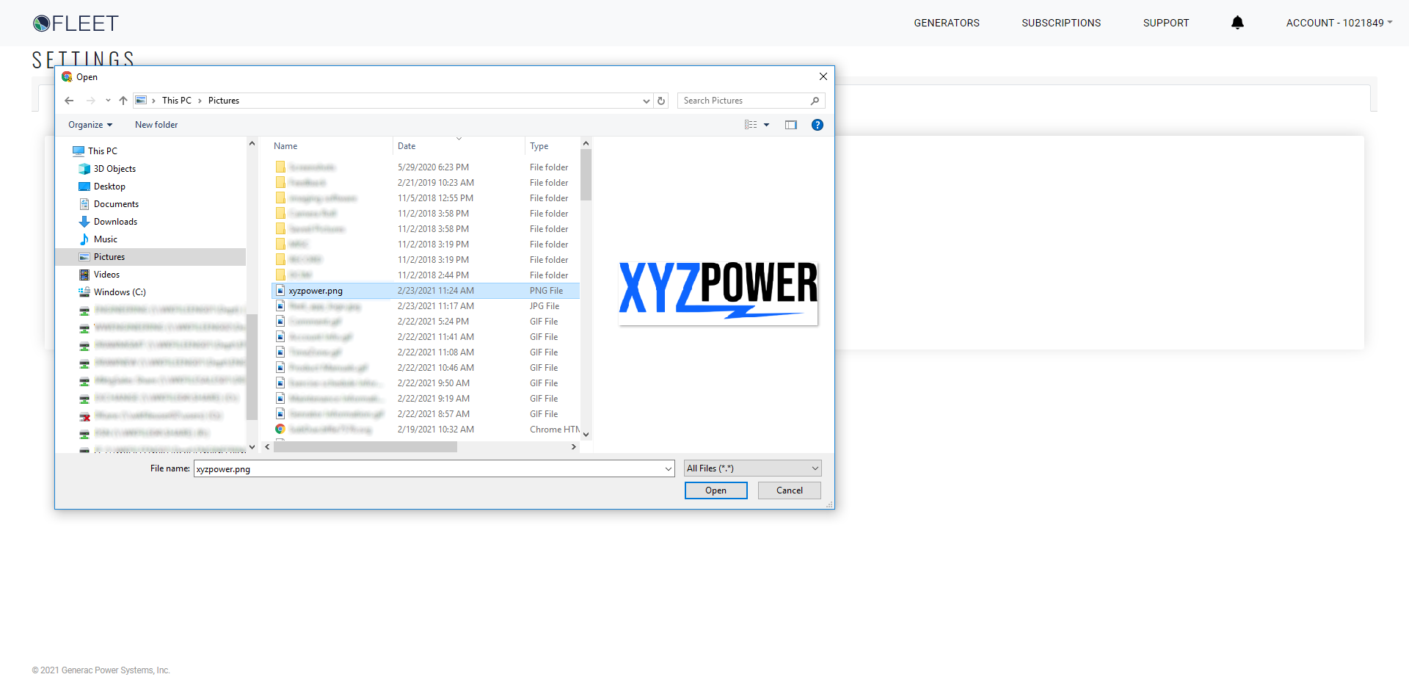Select folder dated 2/21/2019 10:23 AM
The height and width of the screenshot is (688, 1409).
click(426, 183)
